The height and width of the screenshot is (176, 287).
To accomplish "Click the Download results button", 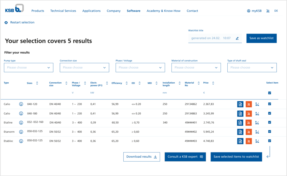I will [141, 157].
